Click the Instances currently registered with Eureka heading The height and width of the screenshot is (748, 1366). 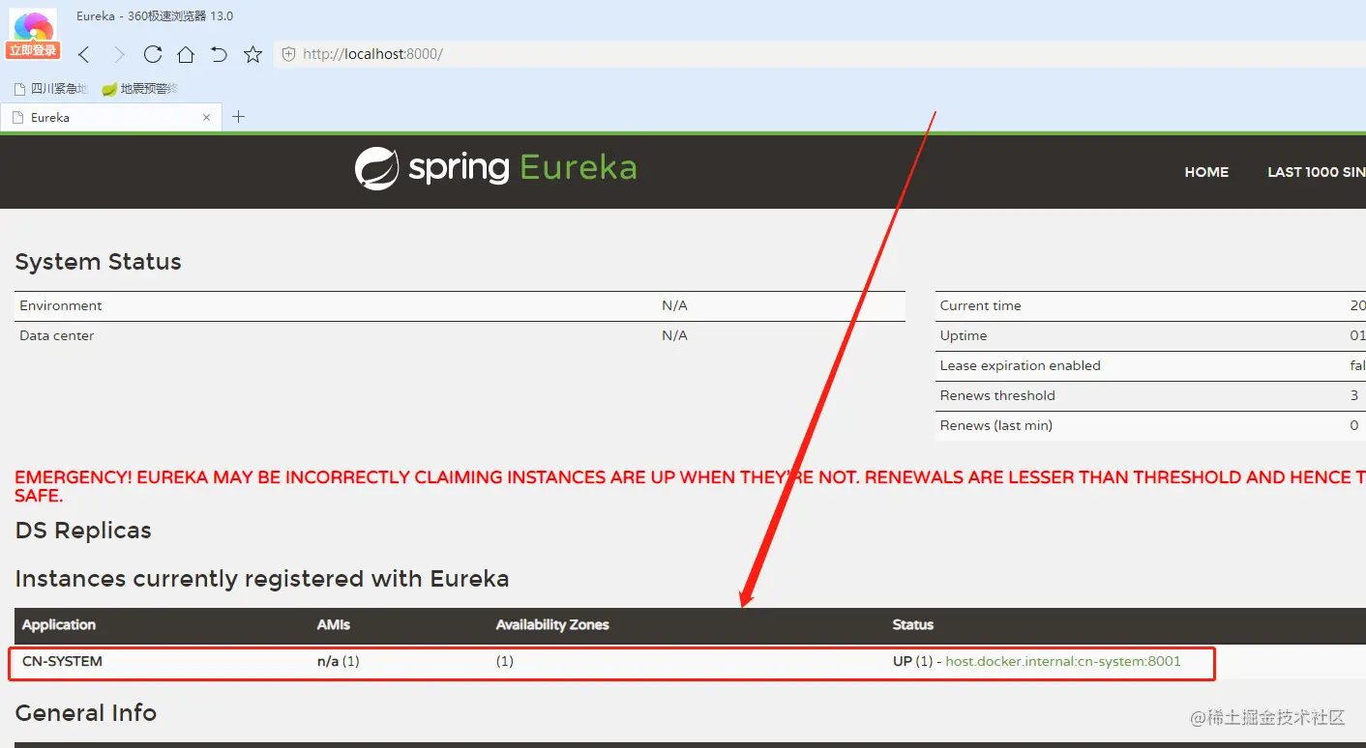[x=262, y=579]
